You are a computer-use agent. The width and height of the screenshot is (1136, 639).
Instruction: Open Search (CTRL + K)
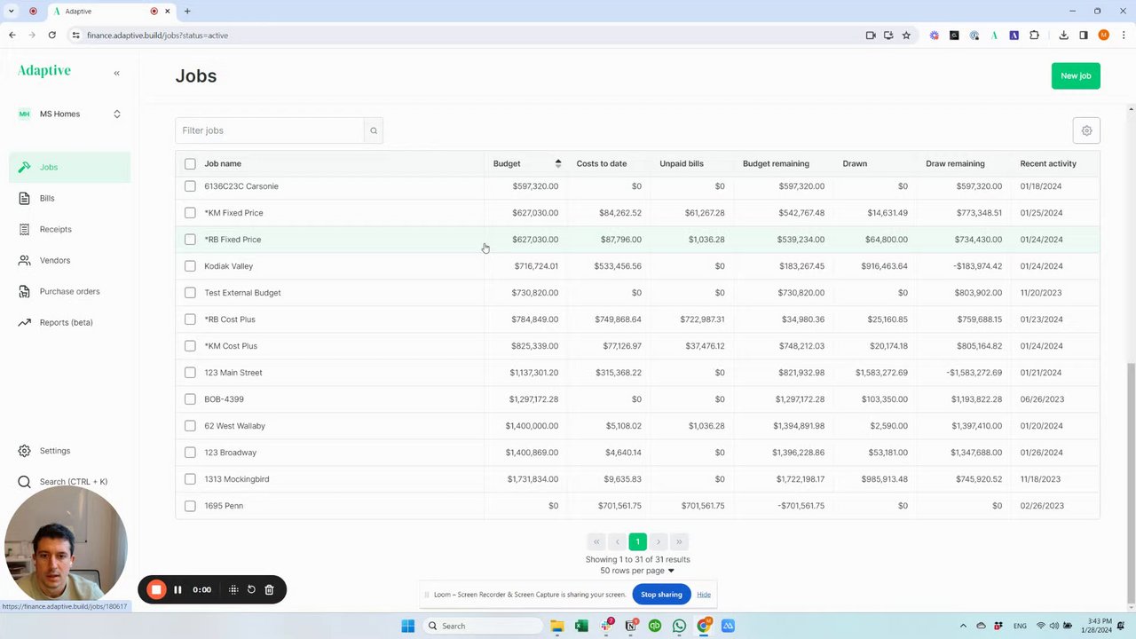70,482
